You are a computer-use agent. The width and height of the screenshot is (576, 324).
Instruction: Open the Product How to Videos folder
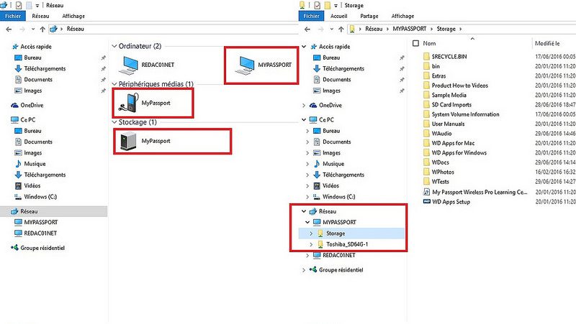(x=456, y=85)
